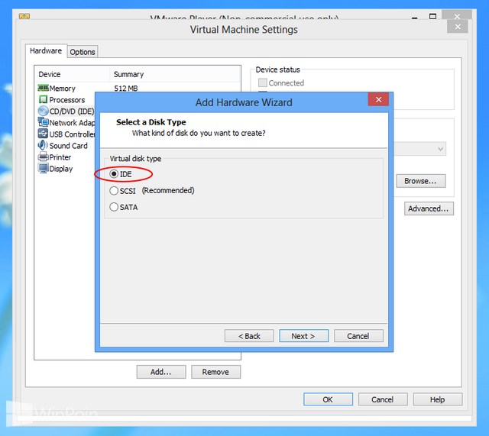This screenshot has height=436, width=489.
Task: Select the SATA disk type radio button
Action: point(114,207)
